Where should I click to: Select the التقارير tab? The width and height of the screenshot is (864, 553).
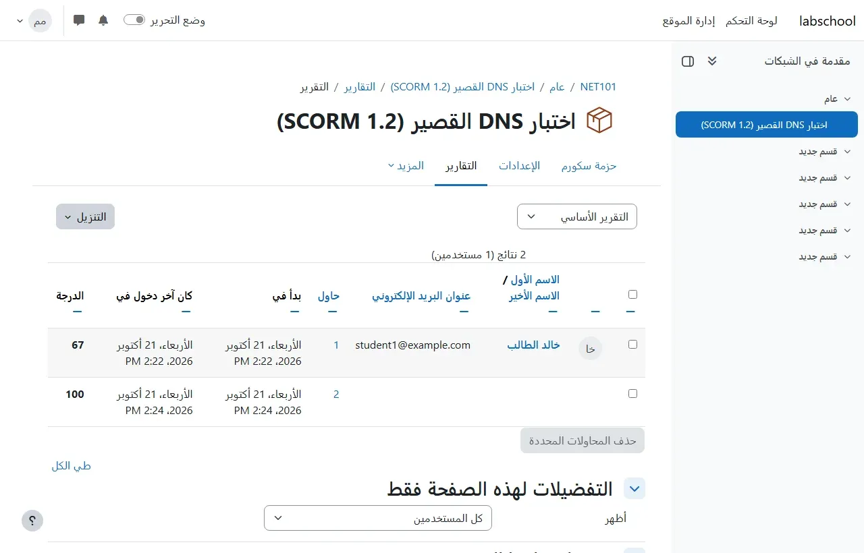tap(461, 166)
